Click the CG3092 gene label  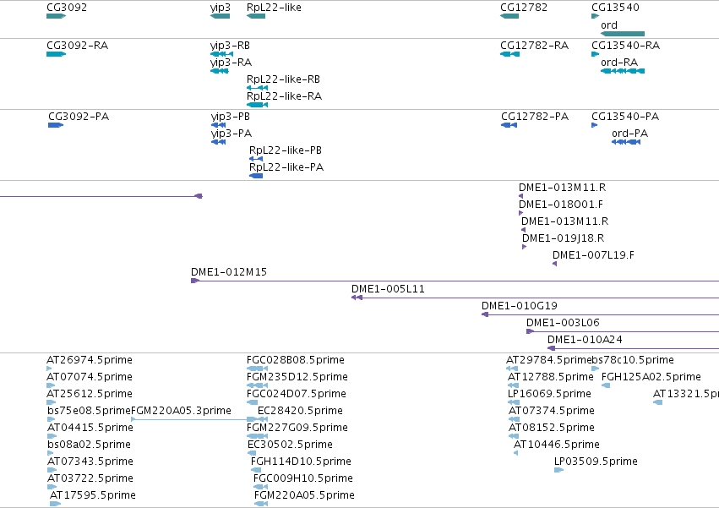pyautogui.click(x=67, y=8)
